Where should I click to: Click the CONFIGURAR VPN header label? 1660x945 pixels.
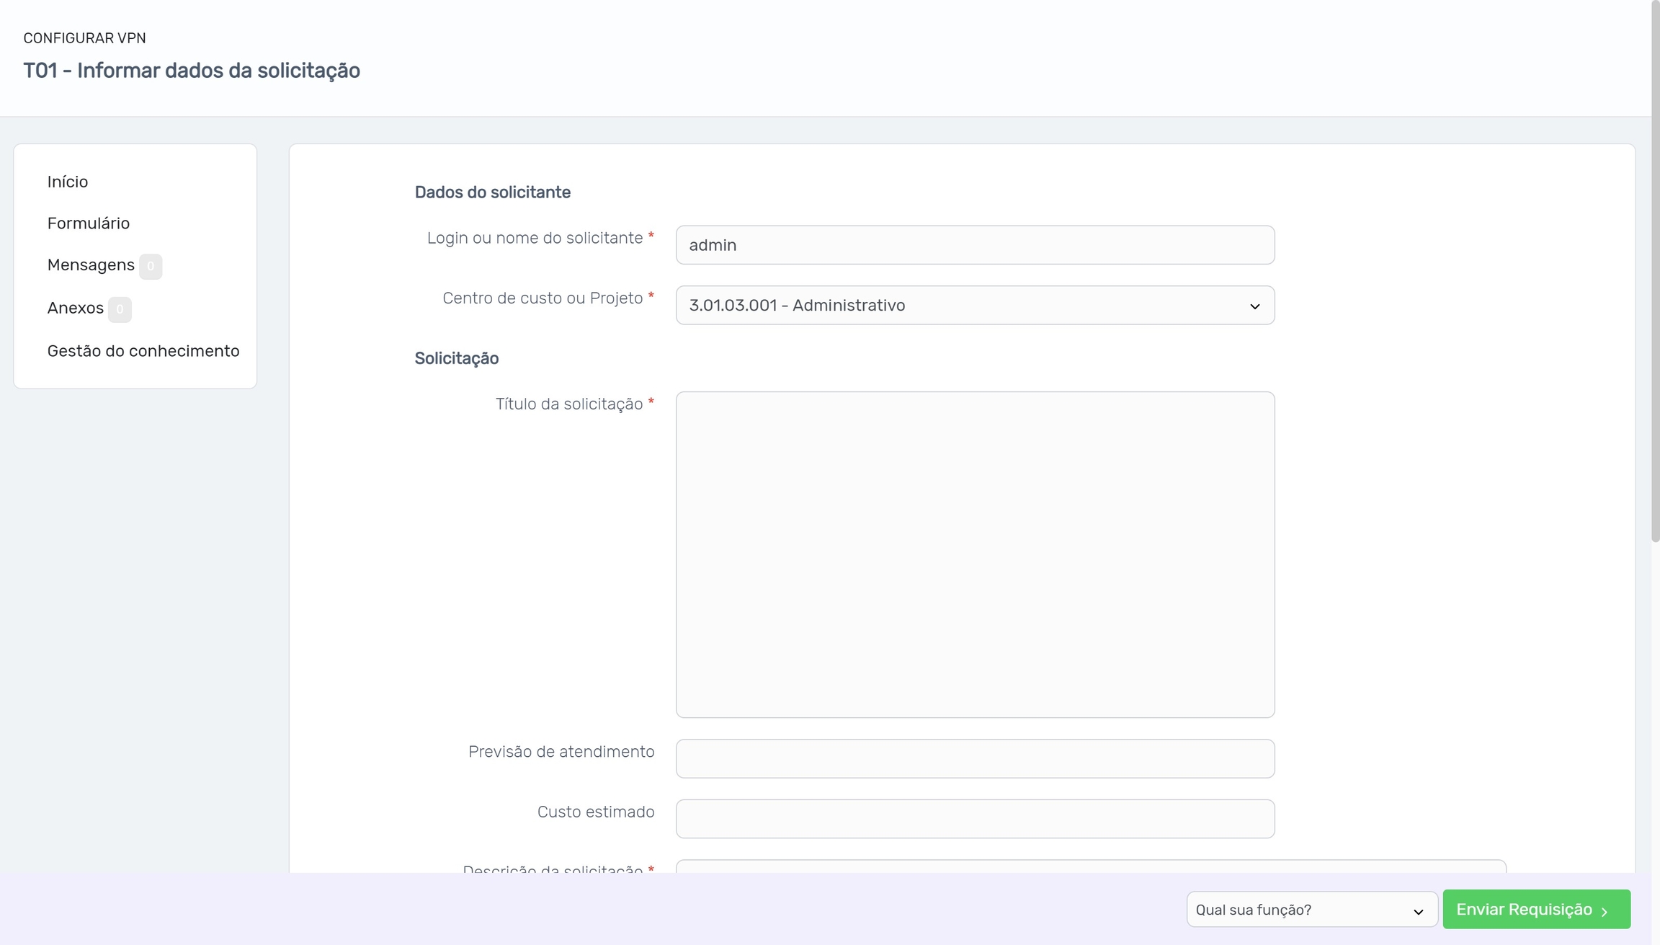coord(84,38)
